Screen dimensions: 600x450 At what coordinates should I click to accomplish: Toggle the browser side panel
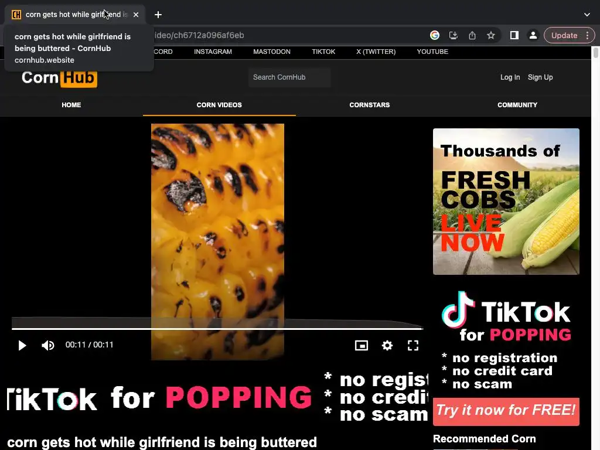tap(514, 35)
